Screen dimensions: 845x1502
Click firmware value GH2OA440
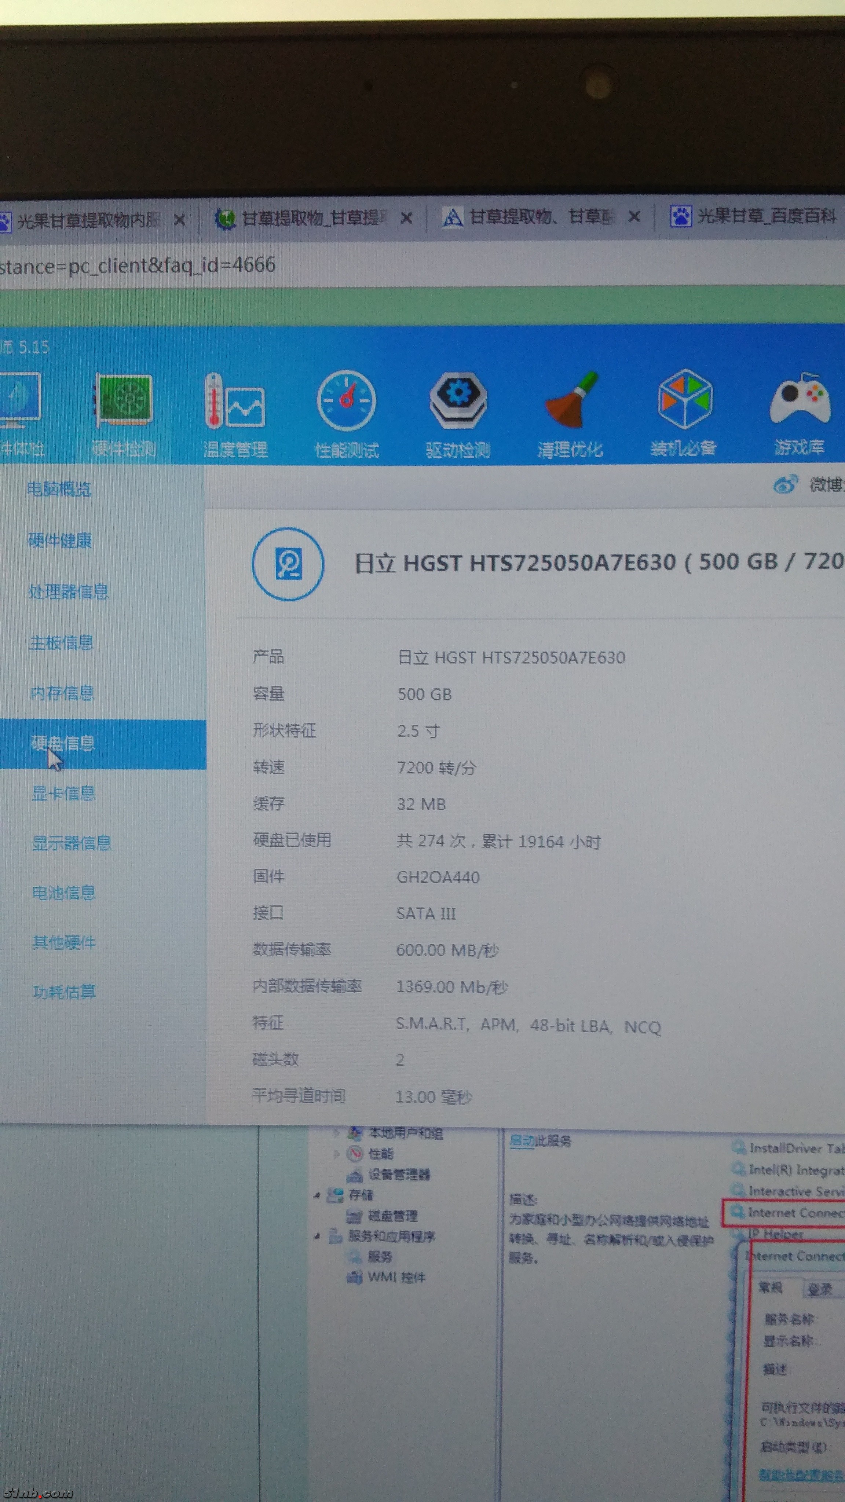438,877
